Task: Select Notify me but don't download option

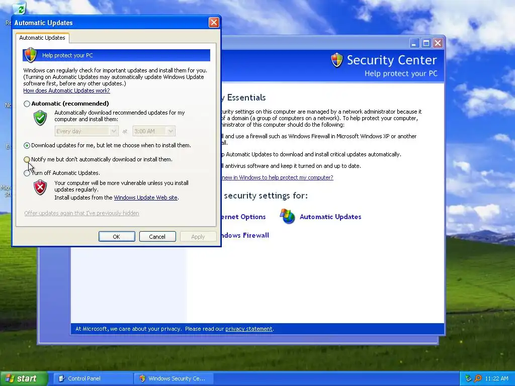Action: tap(27, 159)
